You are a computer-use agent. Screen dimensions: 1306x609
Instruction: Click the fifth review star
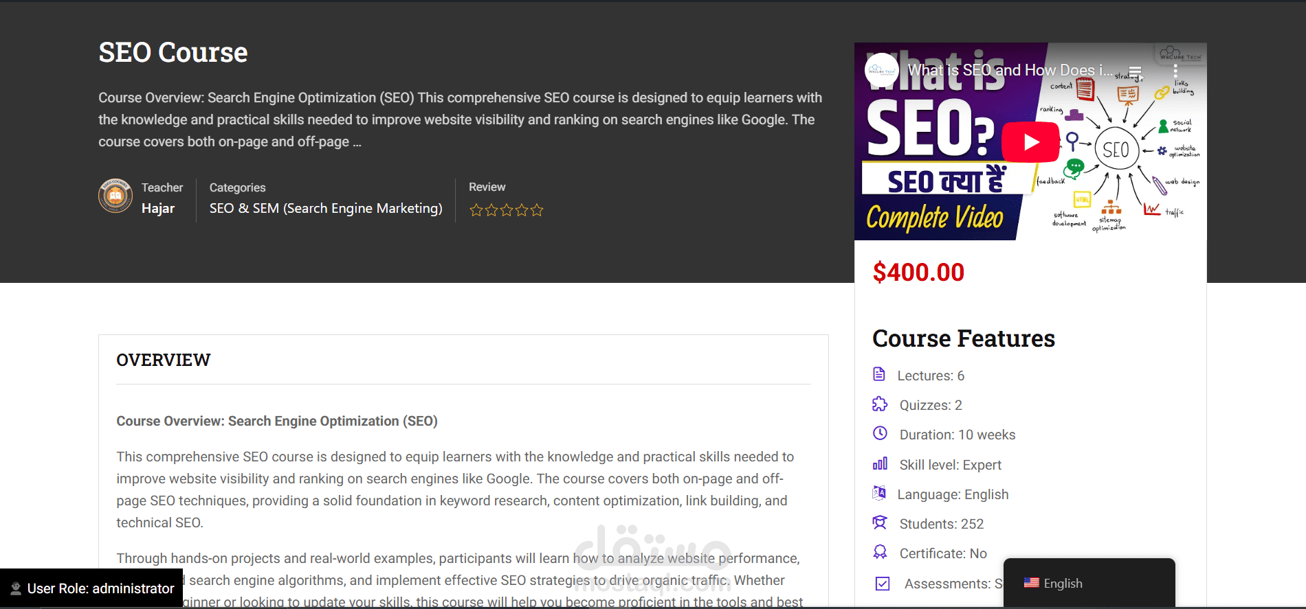pos(537,210)
